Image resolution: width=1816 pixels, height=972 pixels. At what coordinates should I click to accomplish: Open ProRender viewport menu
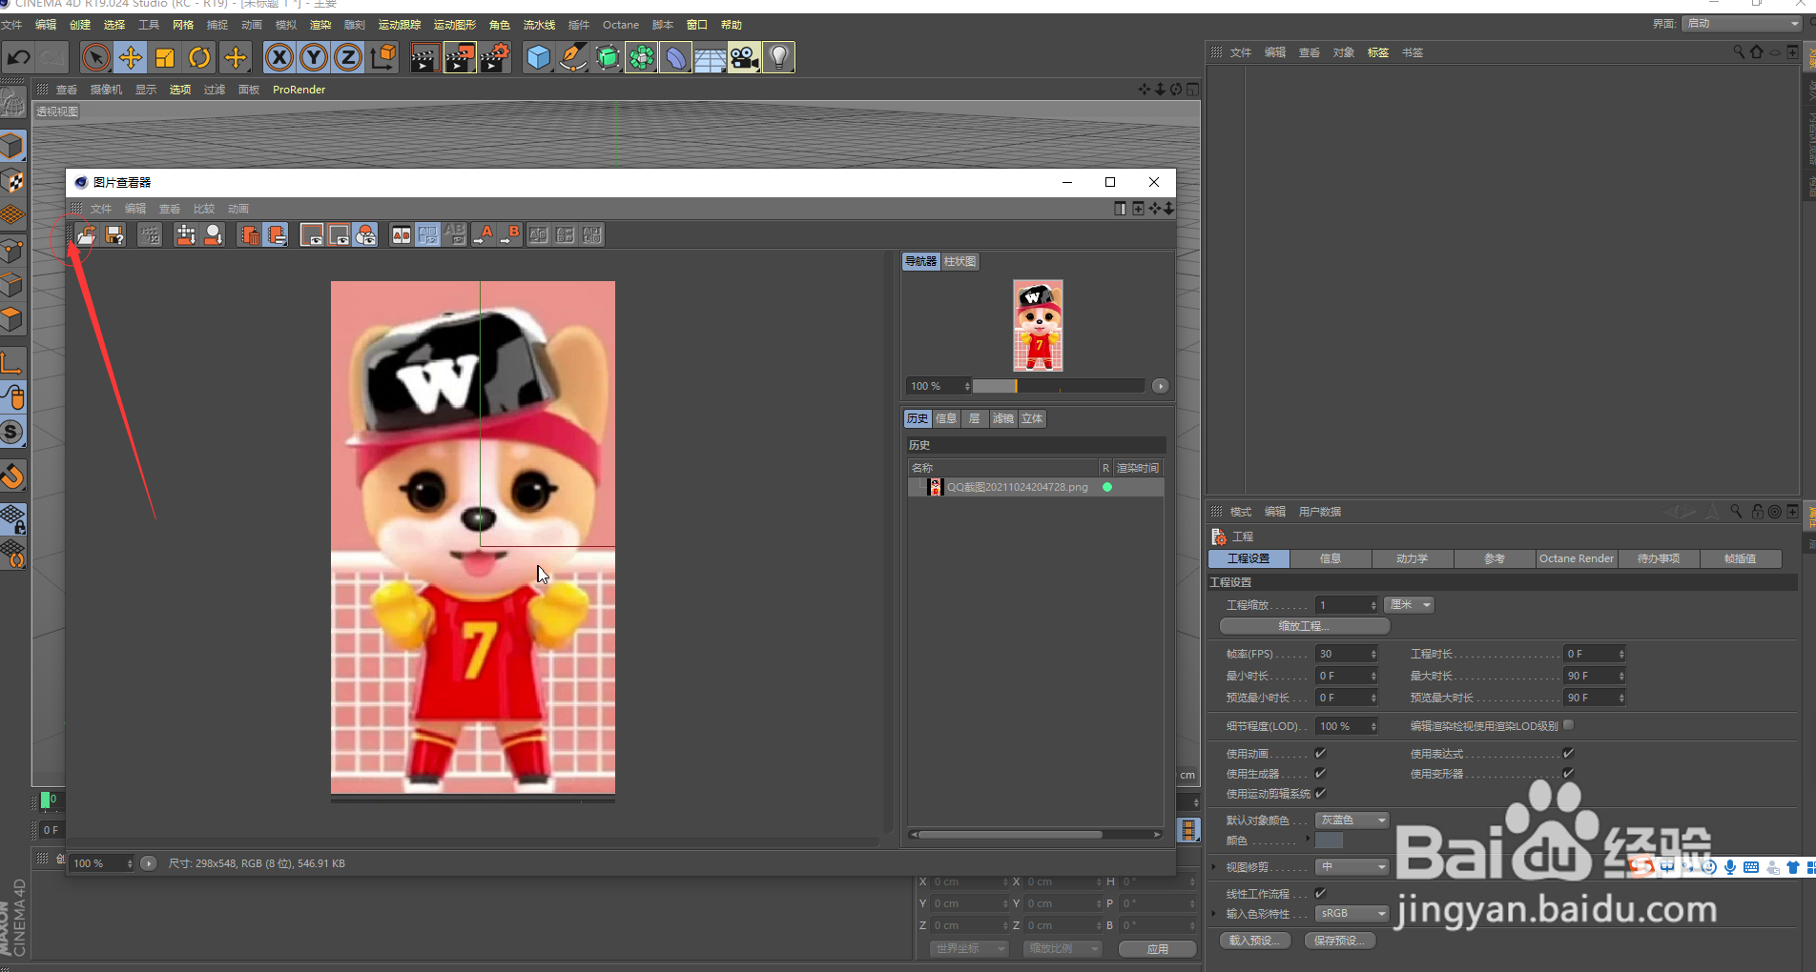click(299, 90)
